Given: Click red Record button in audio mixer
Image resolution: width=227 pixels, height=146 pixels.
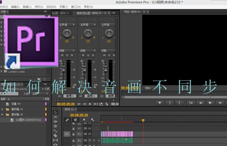Looking at the screenshot, I should coord(107,104).
